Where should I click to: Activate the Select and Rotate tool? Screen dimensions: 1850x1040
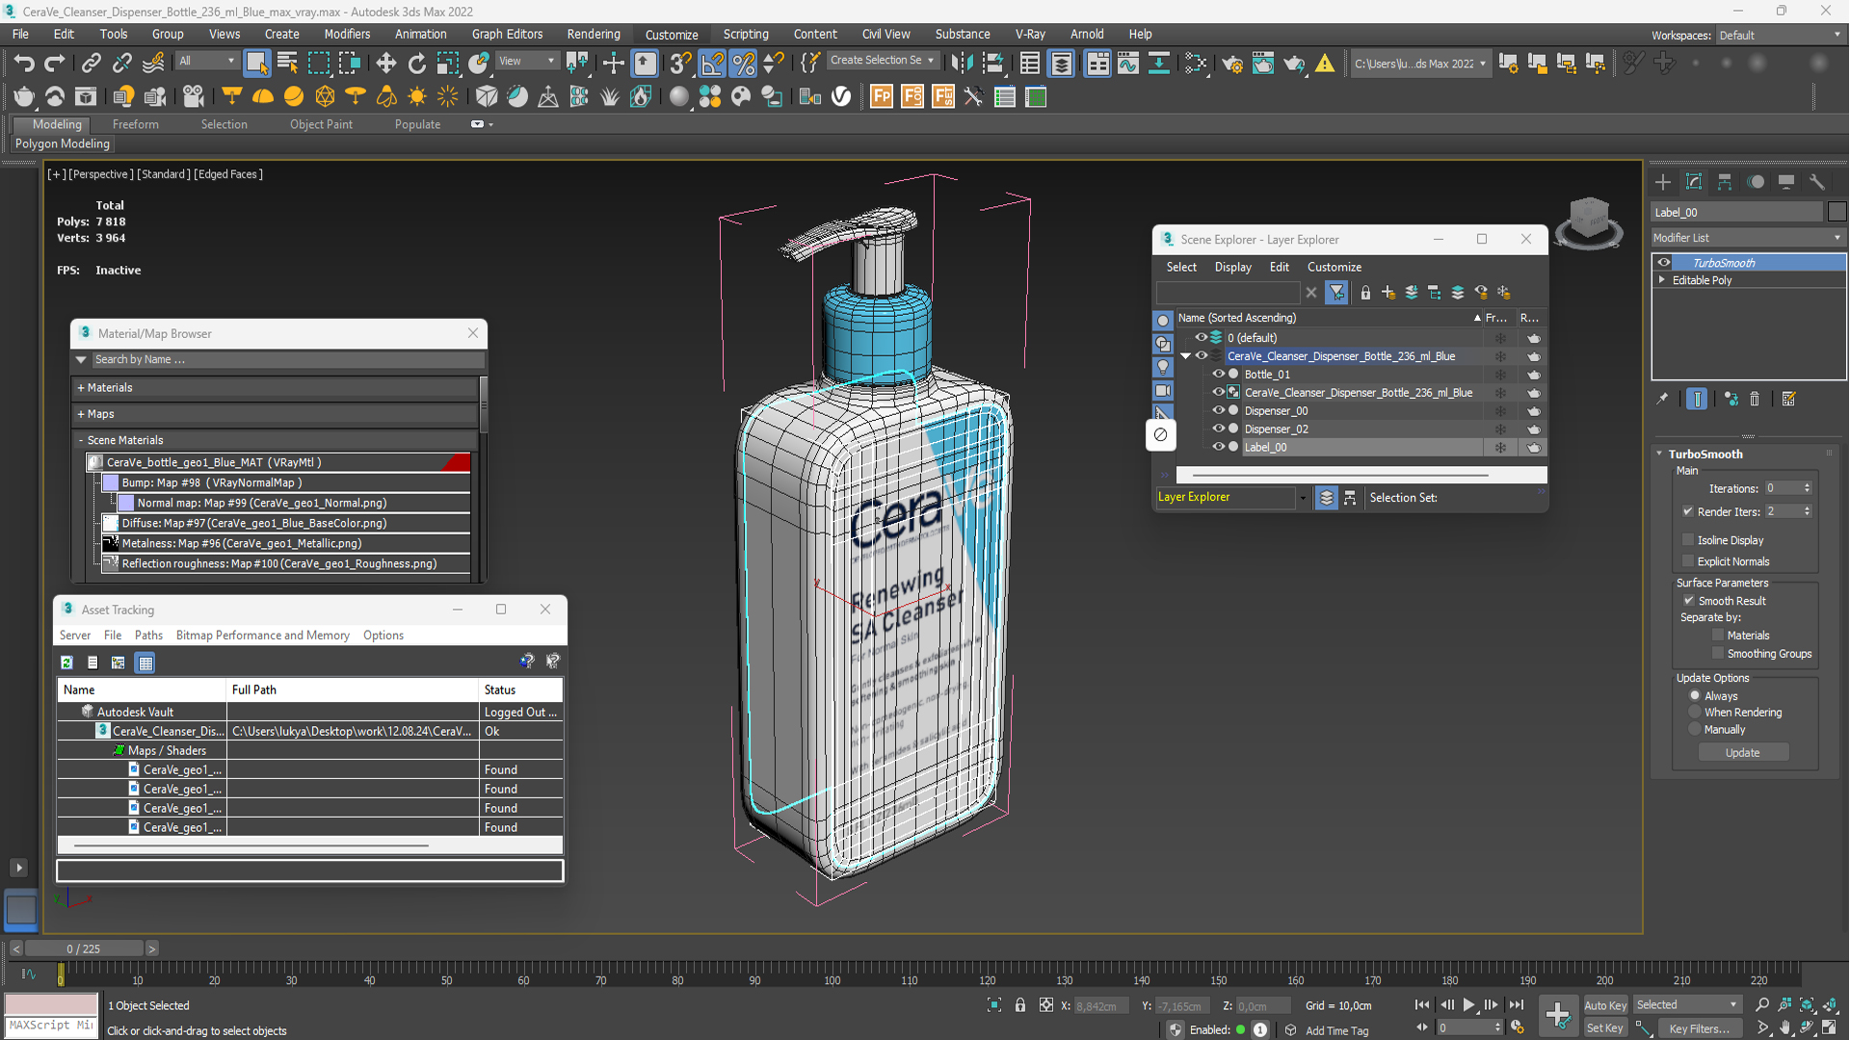pos(416,64)
